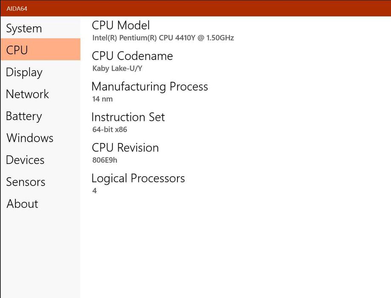This screenshot has height=298, width=391.
Task: Go to the Windows section
Action: click(x=40, y=138)
